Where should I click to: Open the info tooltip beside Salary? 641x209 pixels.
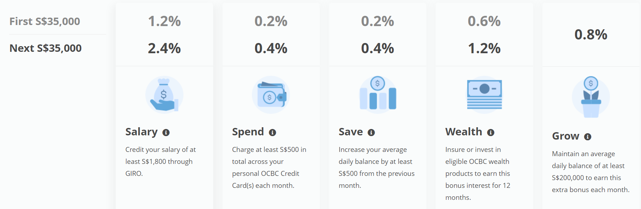(166, 133)
